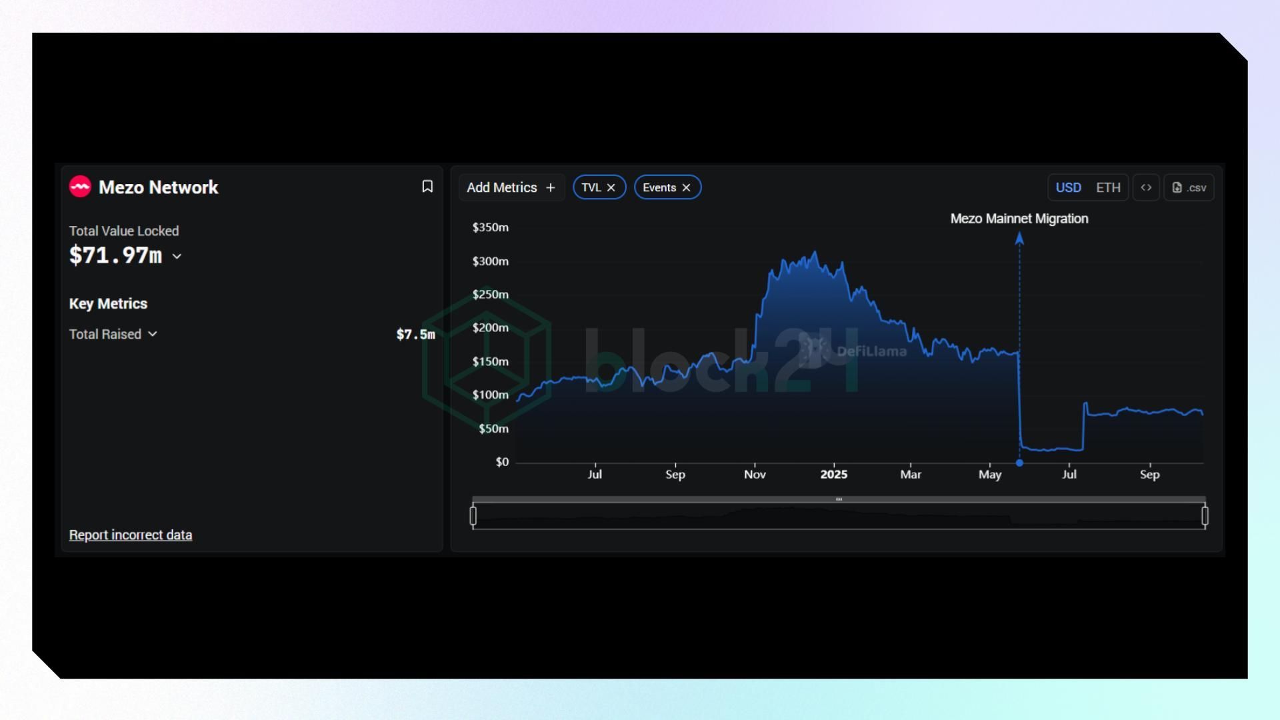The height and width of the screenshot is (720, 1280).
Task: Download data via .csv file icon
Action: 1189,188
